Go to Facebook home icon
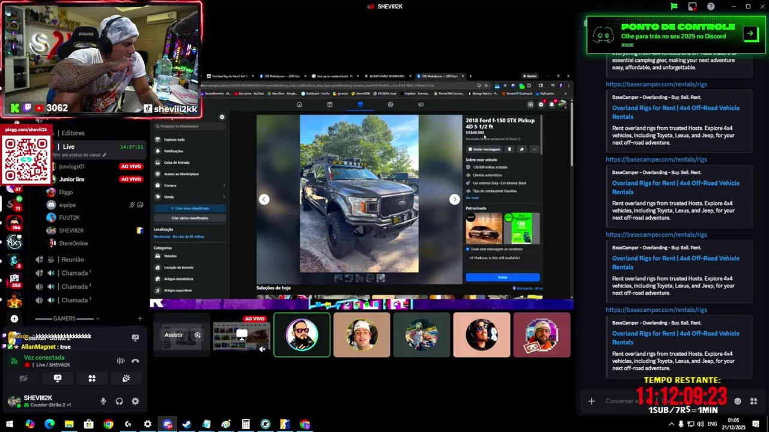The image size is (769, 432). click(x=299, y=104)
